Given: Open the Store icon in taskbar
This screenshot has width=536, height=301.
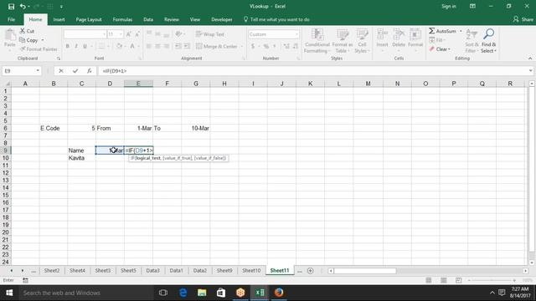Looking at the screenshot, I should 221,293.
